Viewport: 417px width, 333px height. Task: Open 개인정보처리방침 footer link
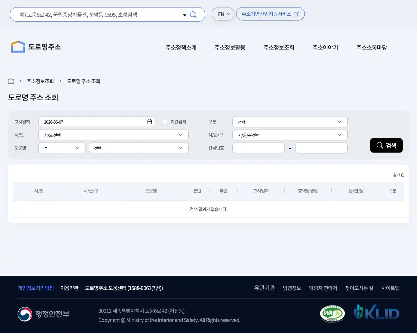tap(36, 288)
